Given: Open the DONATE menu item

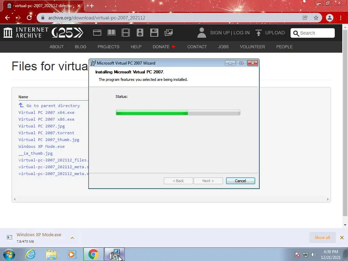Looking at the screenshot, I should [x=164, y=47].
